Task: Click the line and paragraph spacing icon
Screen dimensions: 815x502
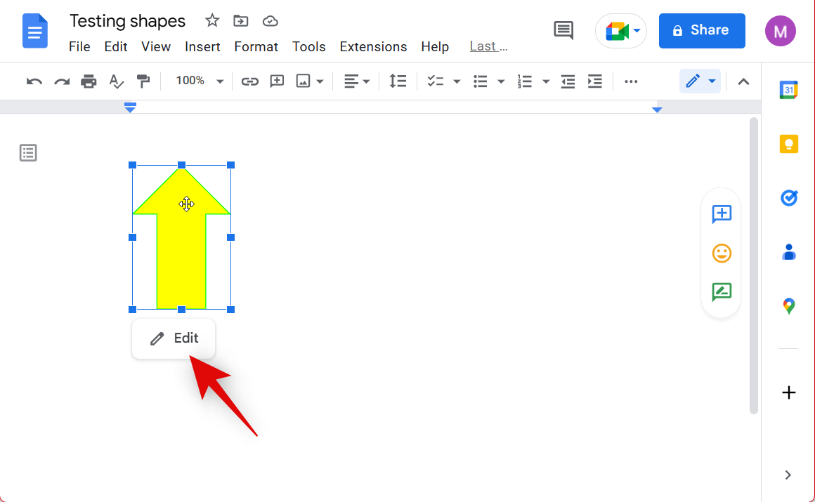Action: pyautogui.click(x=398, y=81)
